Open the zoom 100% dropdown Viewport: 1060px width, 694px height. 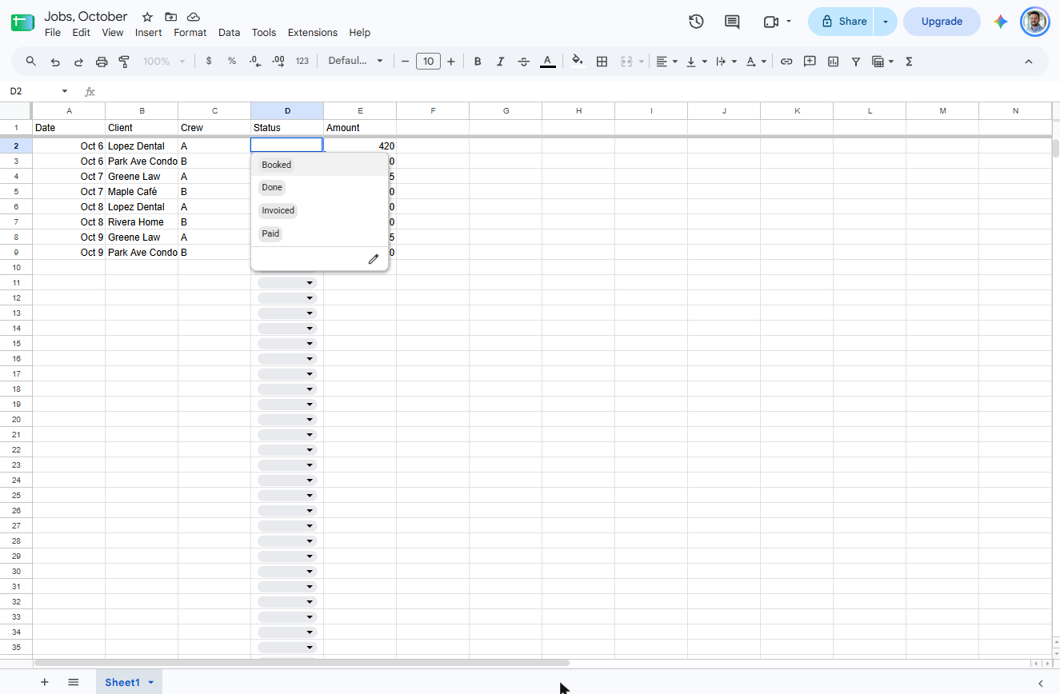[164, 62]
